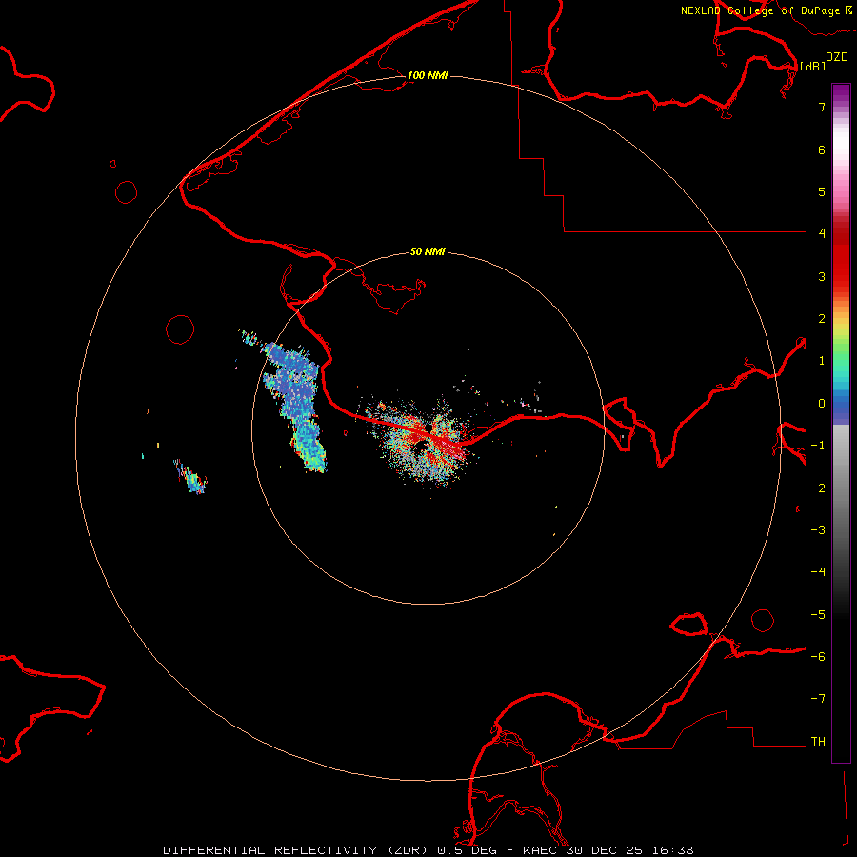
Task: Click the DZD legend title
Action: 837,57
